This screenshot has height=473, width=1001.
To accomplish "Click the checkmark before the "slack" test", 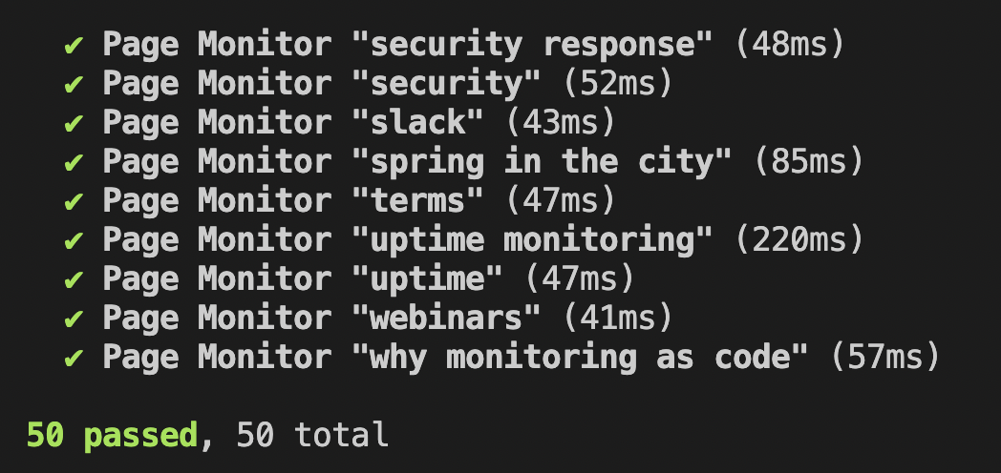I will pos(74,124).
